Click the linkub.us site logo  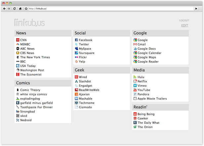(x=29, y=23)
